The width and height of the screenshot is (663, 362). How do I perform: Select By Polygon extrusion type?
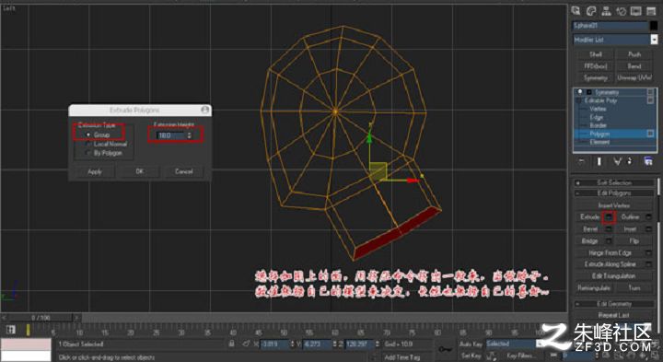(88, 153)
